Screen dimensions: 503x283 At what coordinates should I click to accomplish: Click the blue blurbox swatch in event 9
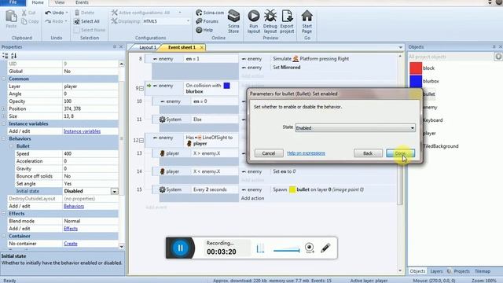pyautogui.click(x=227, y=86)
